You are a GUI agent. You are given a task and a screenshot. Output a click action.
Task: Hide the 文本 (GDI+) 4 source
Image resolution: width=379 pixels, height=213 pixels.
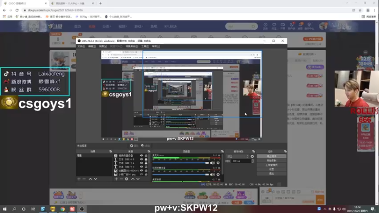[x=141, y=163]
